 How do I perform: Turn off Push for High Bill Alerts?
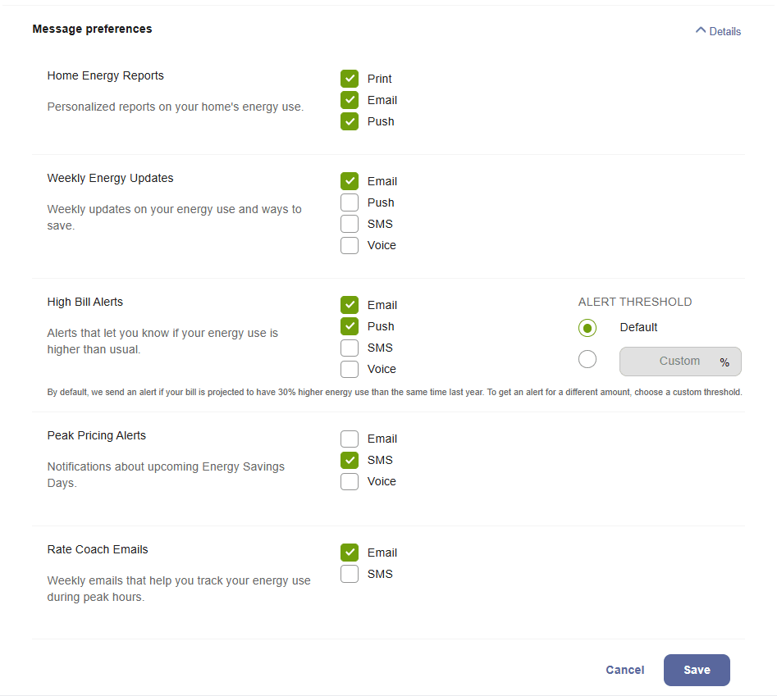tap(350, 326)
